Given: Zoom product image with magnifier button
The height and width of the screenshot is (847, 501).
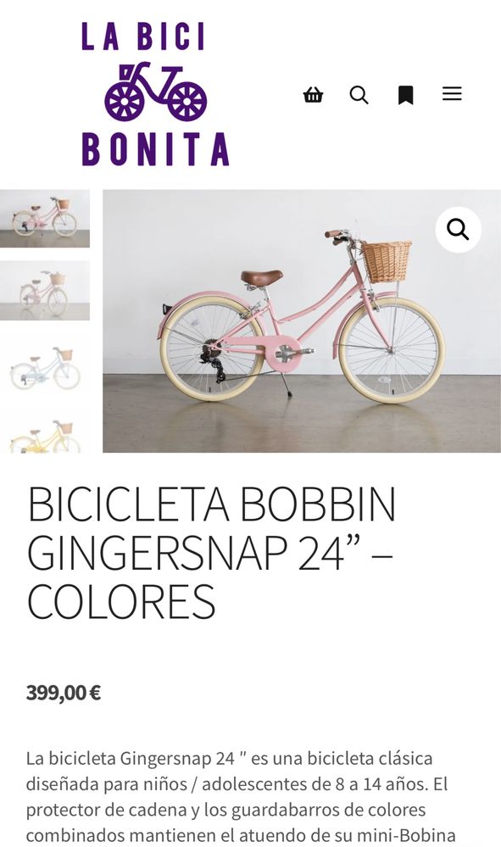Looking at the screenshot, I should (x=458, y=230).
